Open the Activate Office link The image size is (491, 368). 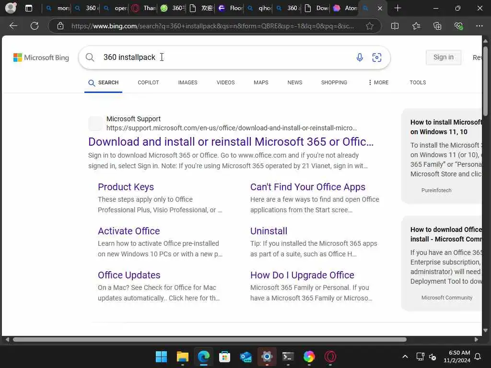(129, 231)
